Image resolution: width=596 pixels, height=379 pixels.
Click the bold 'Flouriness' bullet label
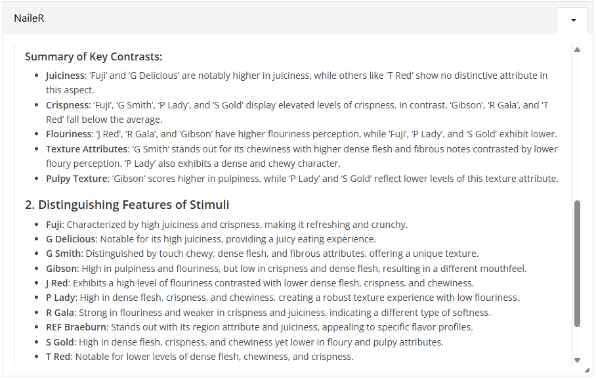tap(69, 134)
